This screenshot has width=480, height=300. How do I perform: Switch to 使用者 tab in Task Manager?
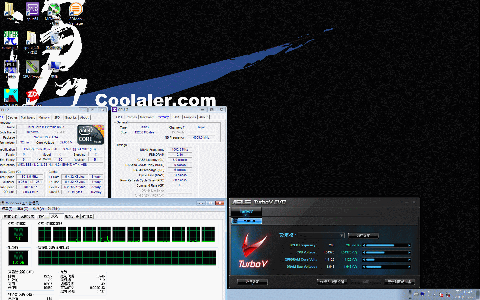click(x=87, y=217)
